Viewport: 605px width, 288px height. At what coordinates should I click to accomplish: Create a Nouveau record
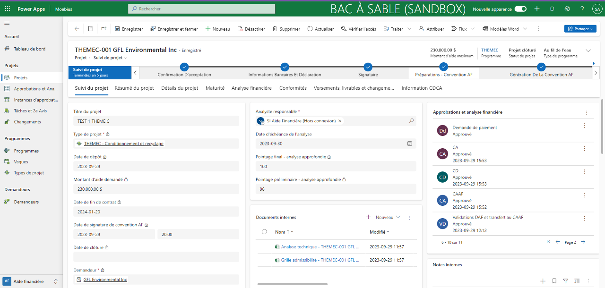217,29
